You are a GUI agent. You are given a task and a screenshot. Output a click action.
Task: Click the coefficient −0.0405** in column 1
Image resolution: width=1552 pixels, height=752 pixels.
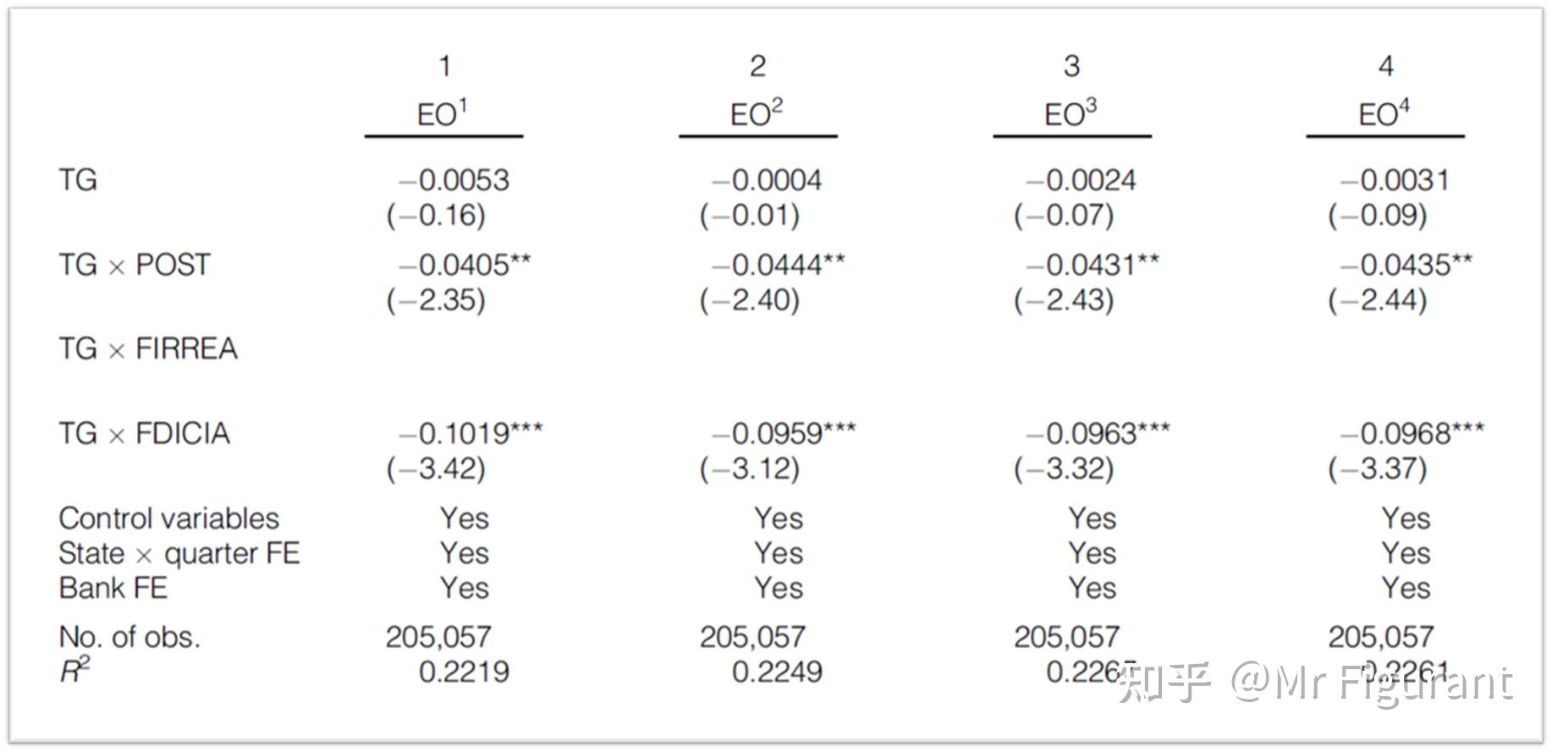464,265
